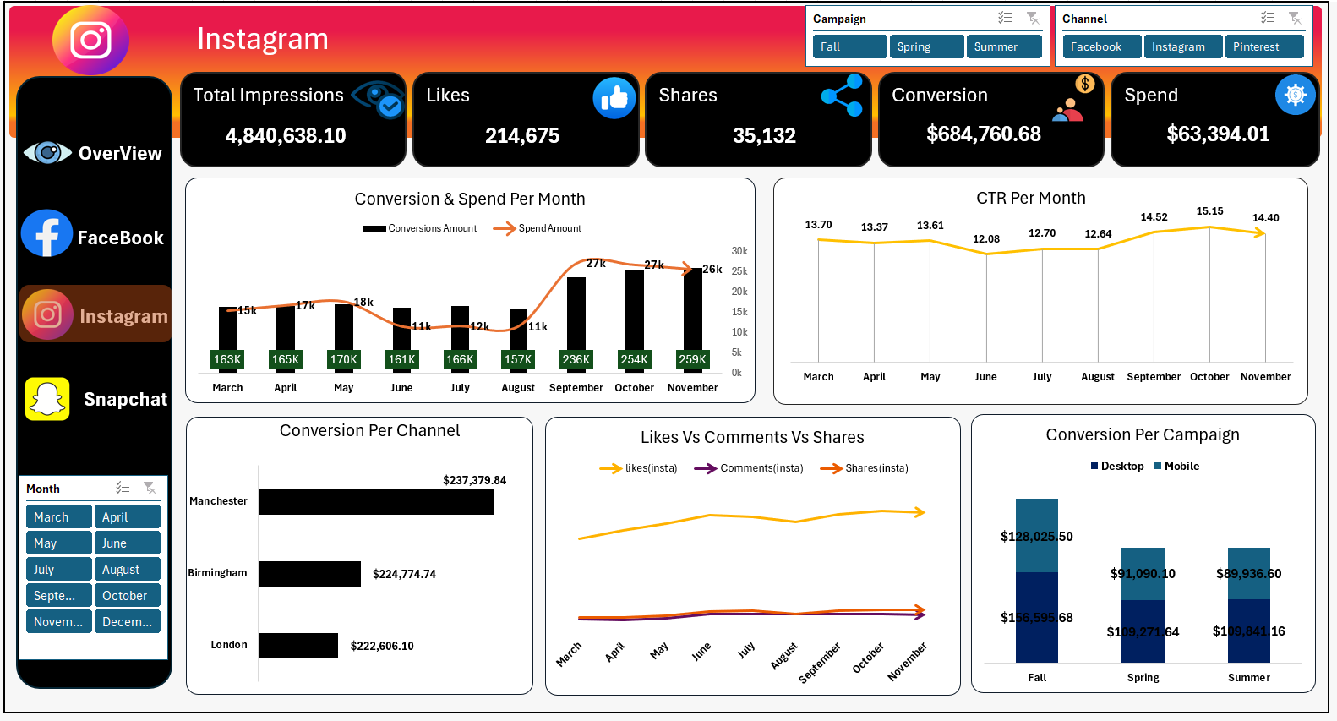Click the Total Impressions eye icon
This screenshot has height=721, width=1337.
pyautogui.click(x=377, y=99)
